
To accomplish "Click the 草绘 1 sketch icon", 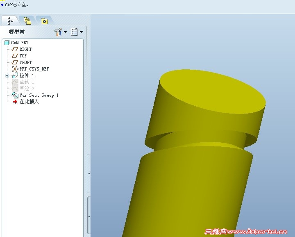I will click(x=15, y=82).
